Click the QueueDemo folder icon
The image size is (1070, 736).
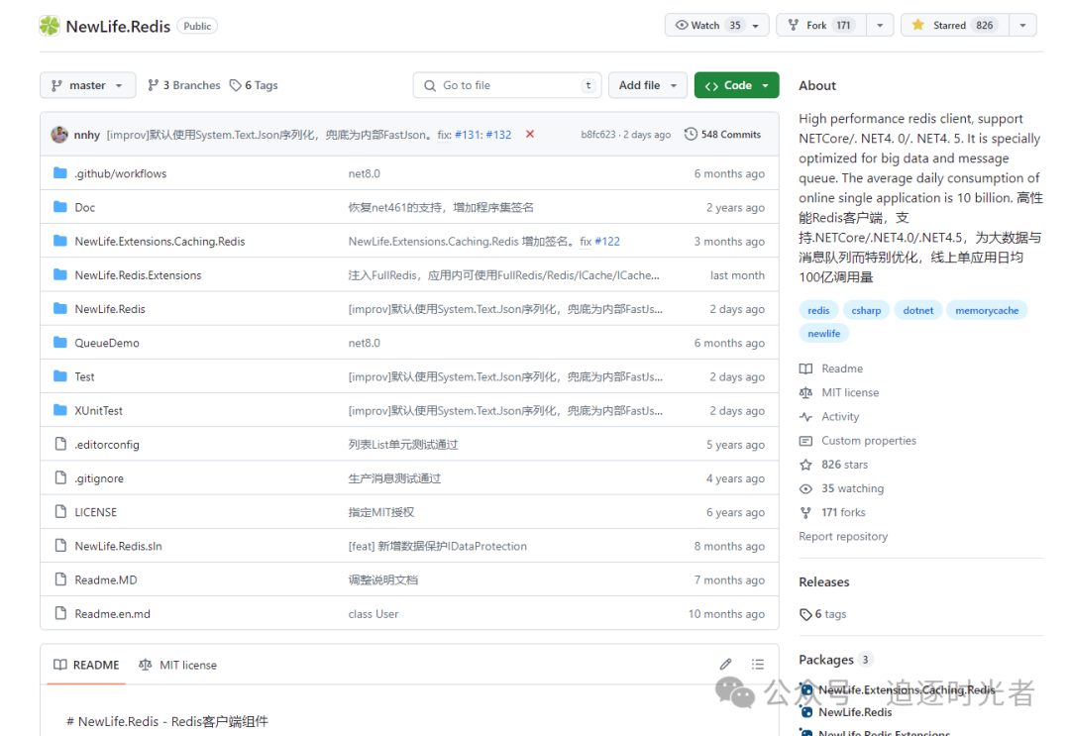point(60,343)
